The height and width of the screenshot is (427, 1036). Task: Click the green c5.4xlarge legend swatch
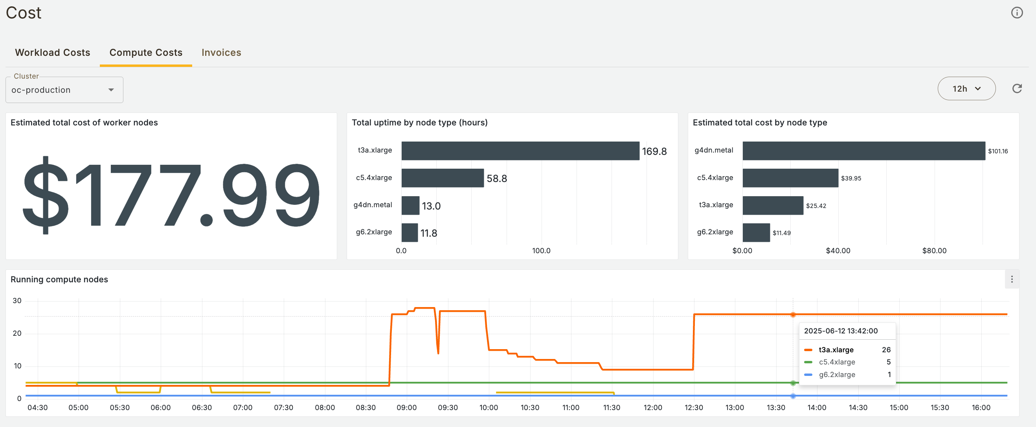(x=808, y=362)
